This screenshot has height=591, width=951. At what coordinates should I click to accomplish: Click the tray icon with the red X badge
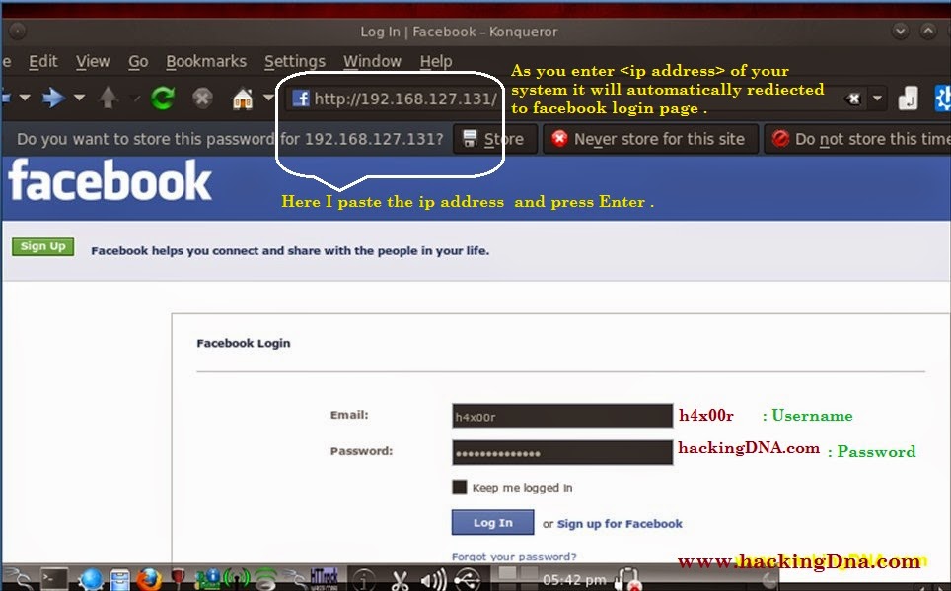point(628,580)
